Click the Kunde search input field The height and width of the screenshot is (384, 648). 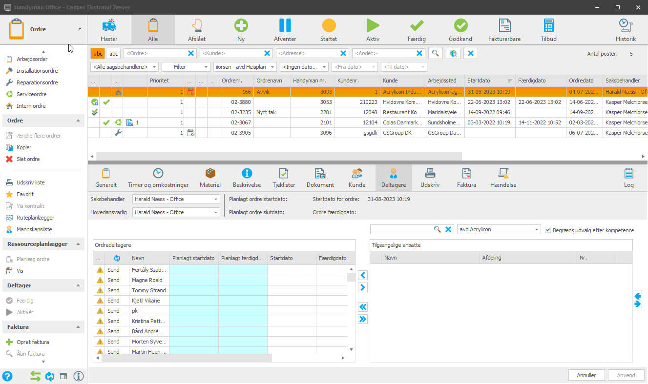(231, 54)
